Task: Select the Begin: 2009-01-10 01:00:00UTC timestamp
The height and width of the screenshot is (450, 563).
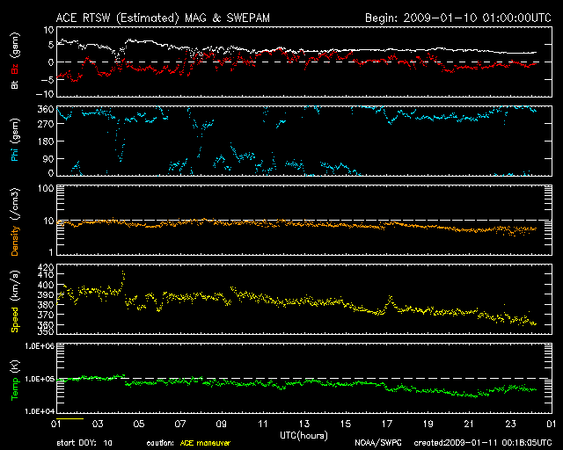Action: coord(458,18)
